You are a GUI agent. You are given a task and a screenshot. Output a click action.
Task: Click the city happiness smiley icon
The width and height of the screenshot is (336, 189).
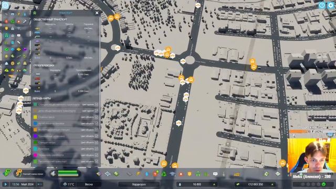pyautogui.click(x=324, y=184)
